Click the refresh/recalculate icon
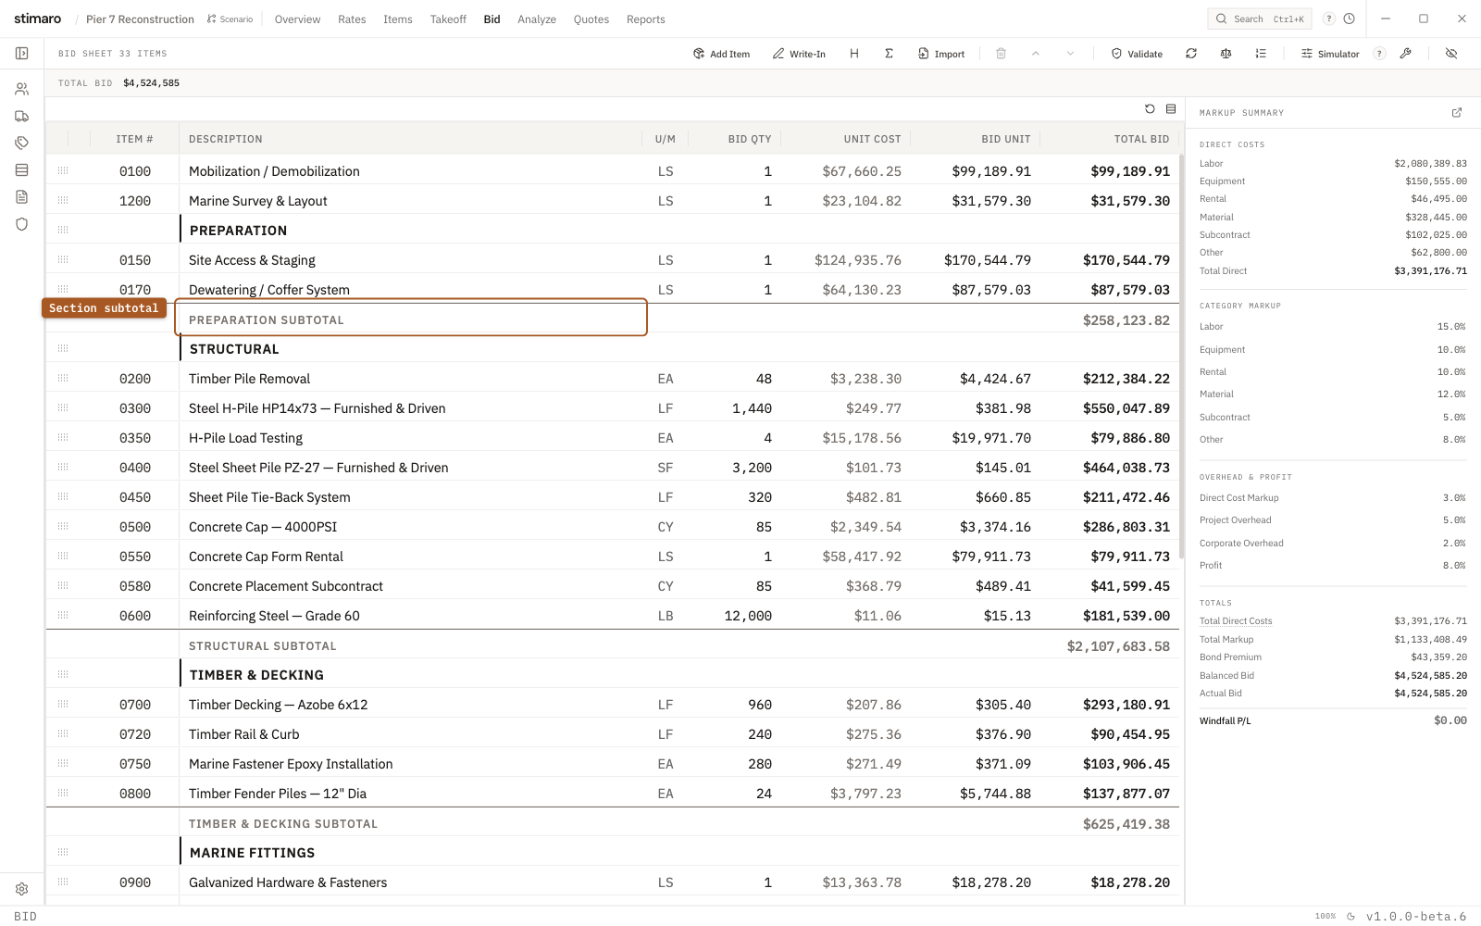 [x=1191, y=54]
